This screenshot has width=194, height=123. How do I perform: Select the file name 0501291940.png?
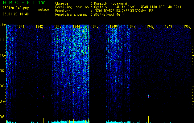point(16,8)
